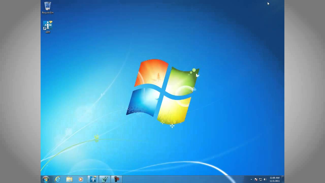This screenshot has height=183, width=325.
Task: Click the Show Desktop strip
Action: [283, 179]
